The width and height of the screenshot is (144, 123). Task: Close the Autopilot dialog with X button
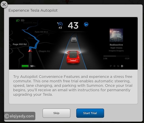click(4, 5)
